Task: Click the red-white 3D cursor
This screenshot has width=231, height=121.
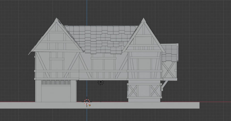Action: tap(87, 102)
